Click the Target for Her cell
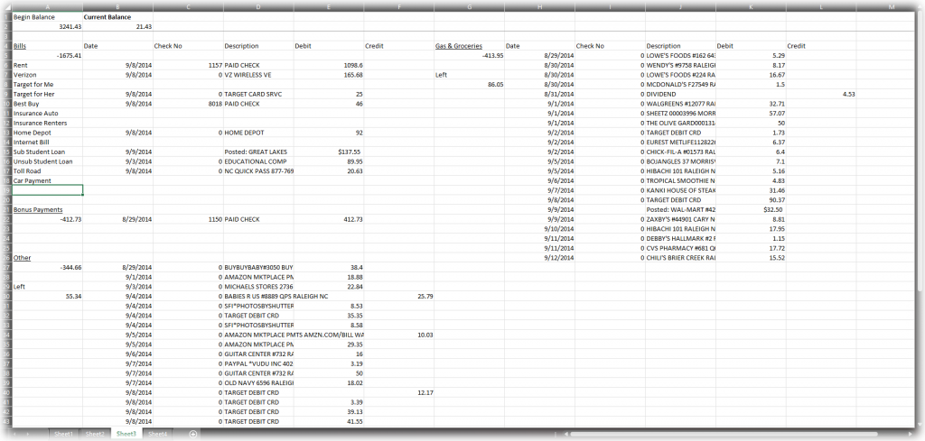 [47, 94]
